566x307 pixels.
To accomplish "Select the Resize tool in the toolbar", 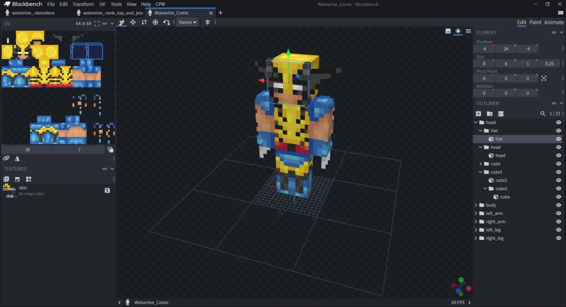I will 133,22.
